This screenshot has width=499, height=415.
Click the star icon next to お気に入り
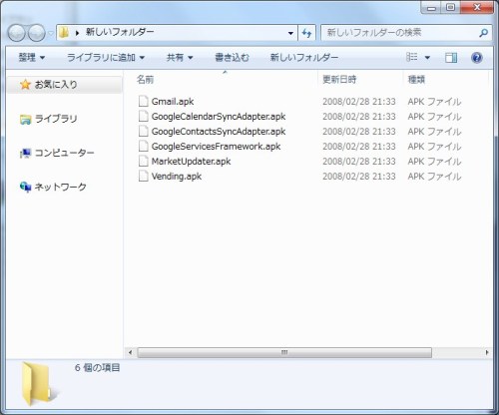pyautogui.click(x=25, y=84)
